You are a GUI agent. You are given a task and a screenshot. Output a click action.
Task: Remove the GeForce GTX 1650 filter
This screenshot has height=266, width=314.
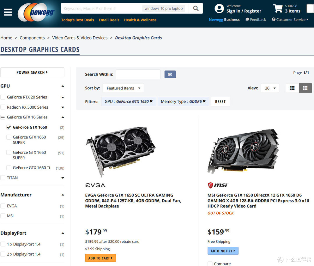point(151,101)
